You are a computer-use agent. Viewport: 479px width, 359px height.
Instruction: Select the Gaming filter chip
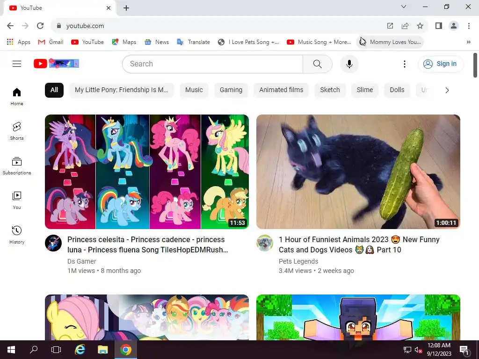[231, 90]
